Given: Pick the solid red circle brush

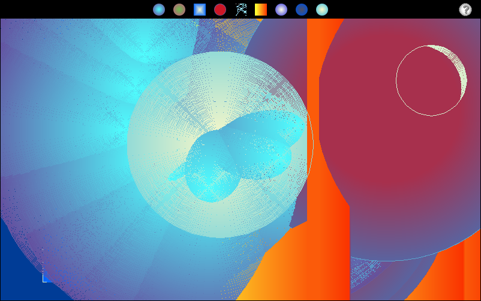Looking at the screenshot, I should tap(220, 10).
